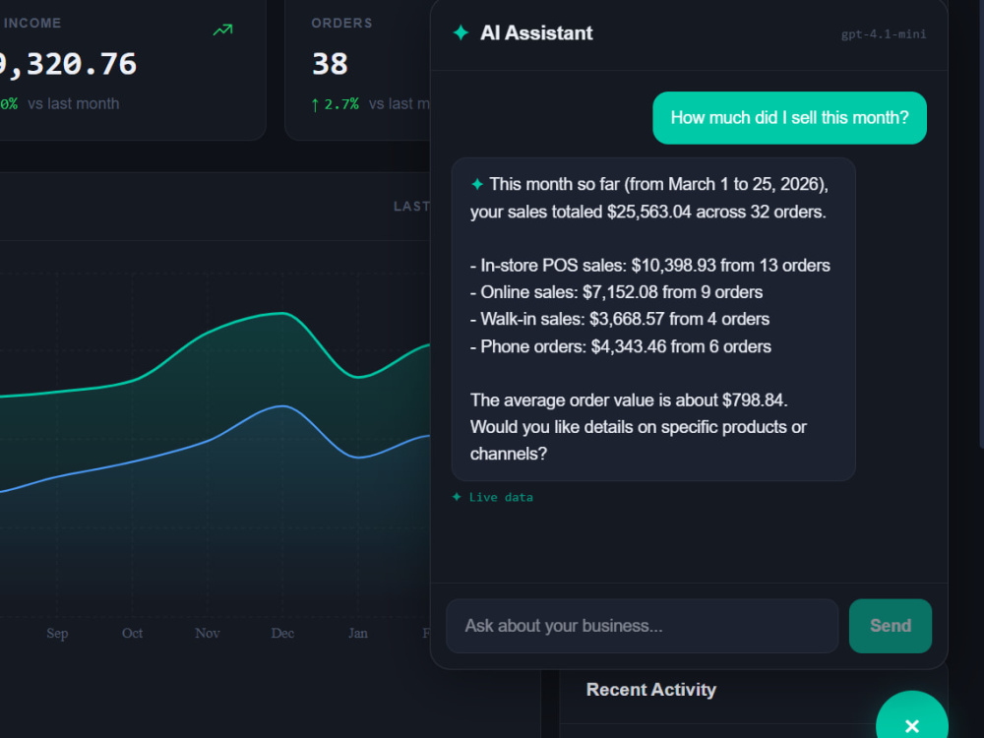Click the AI Assistant panel title
This screenshot has height=738, width=984.
point(536,32)
